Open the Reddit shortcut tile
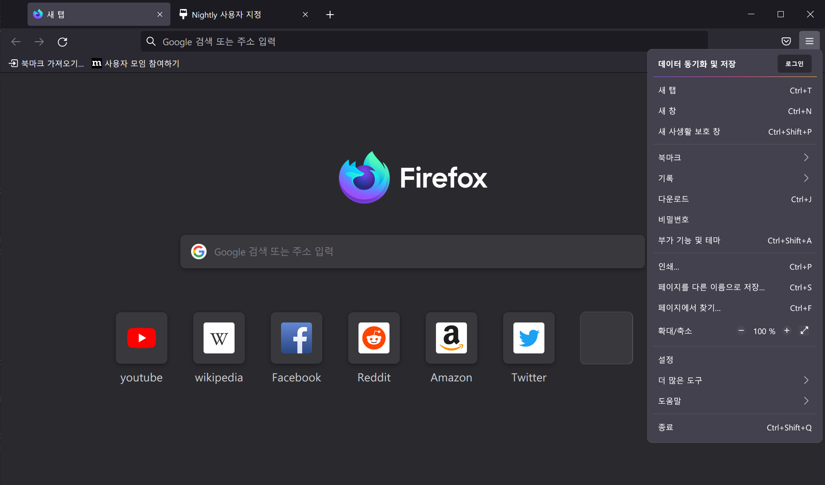 (374, 338)
